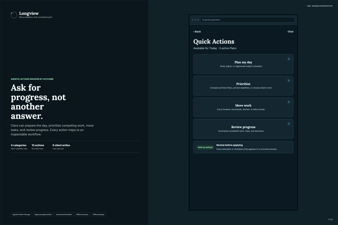Click the count badge on Prioritize card
The image size is (338, 225).
point(289,80)
